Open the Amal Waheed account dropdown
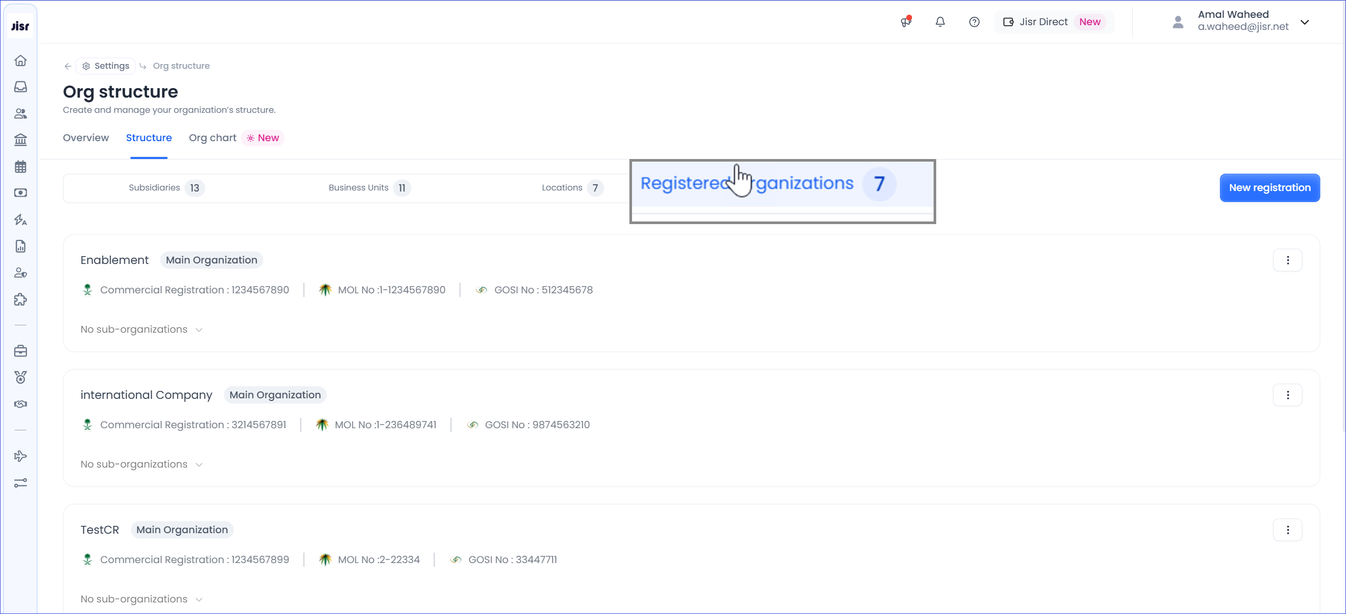The image size is (1346, 614). [1304, 22]
